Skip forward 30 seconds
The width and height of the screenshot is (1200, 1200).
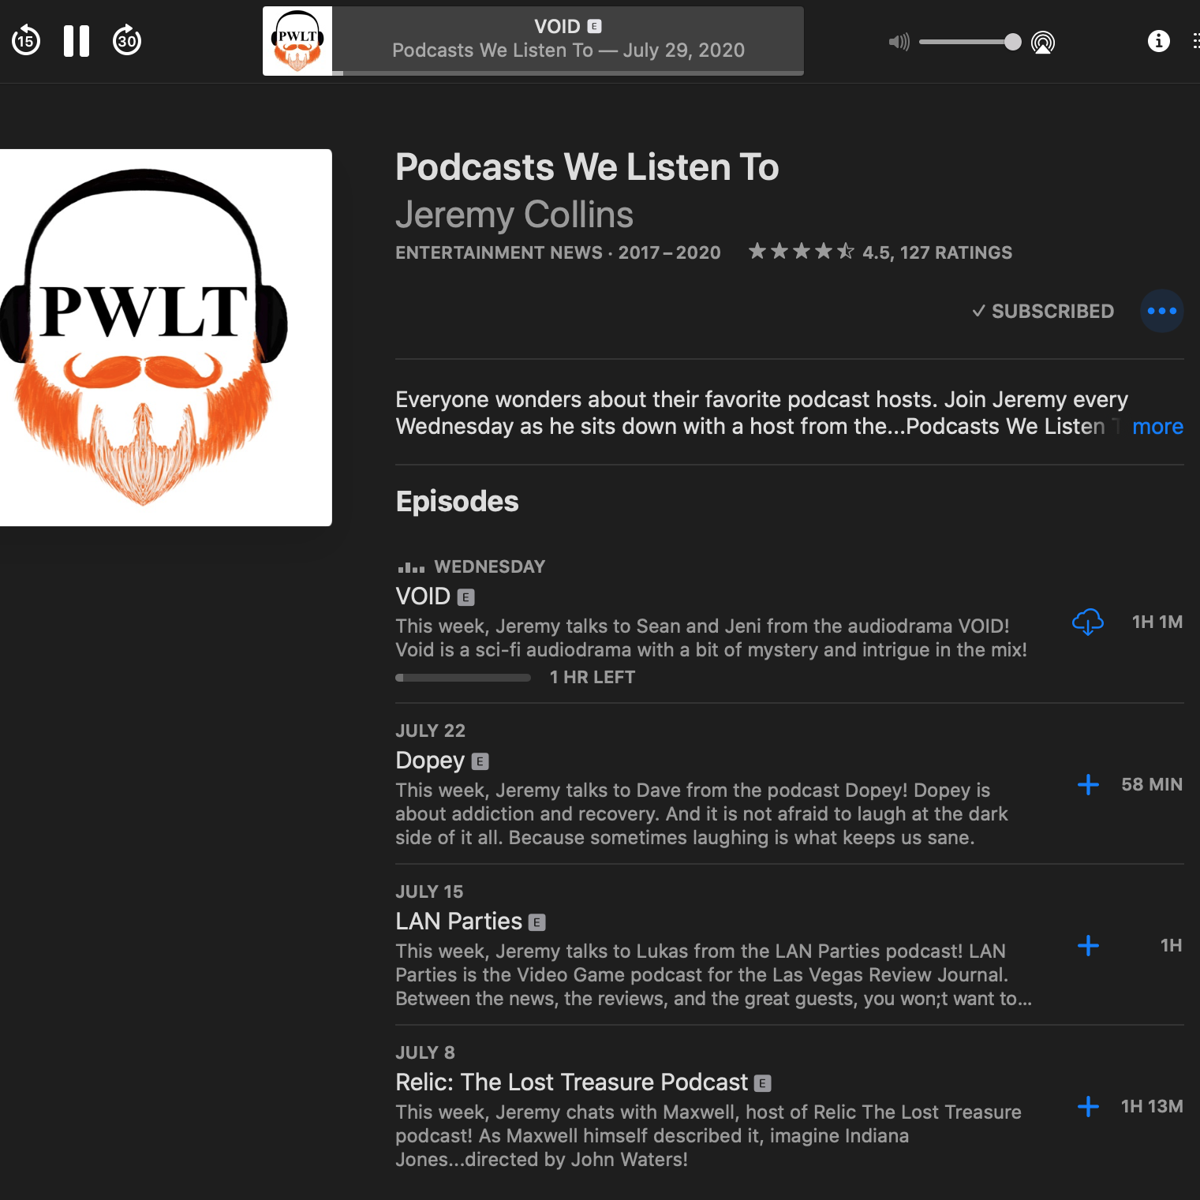(x=127, y=40)
